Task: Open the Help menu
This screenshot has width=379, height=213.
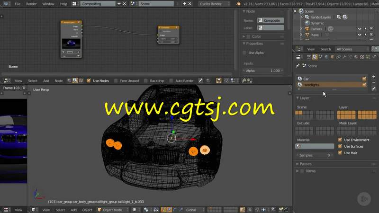Action: point(63,4)
